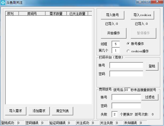This screenshot has height=126, width=164.
Task: Click the 导入需求 button
Action: pyautogui.click(x=16, y=111)
